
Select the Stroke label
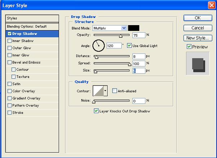18,113
